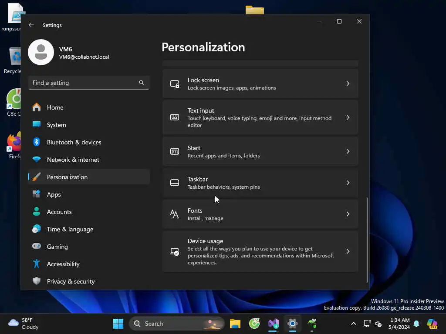Select System in the sidebar
446x334 pixels.
click(x=89, y=125)
